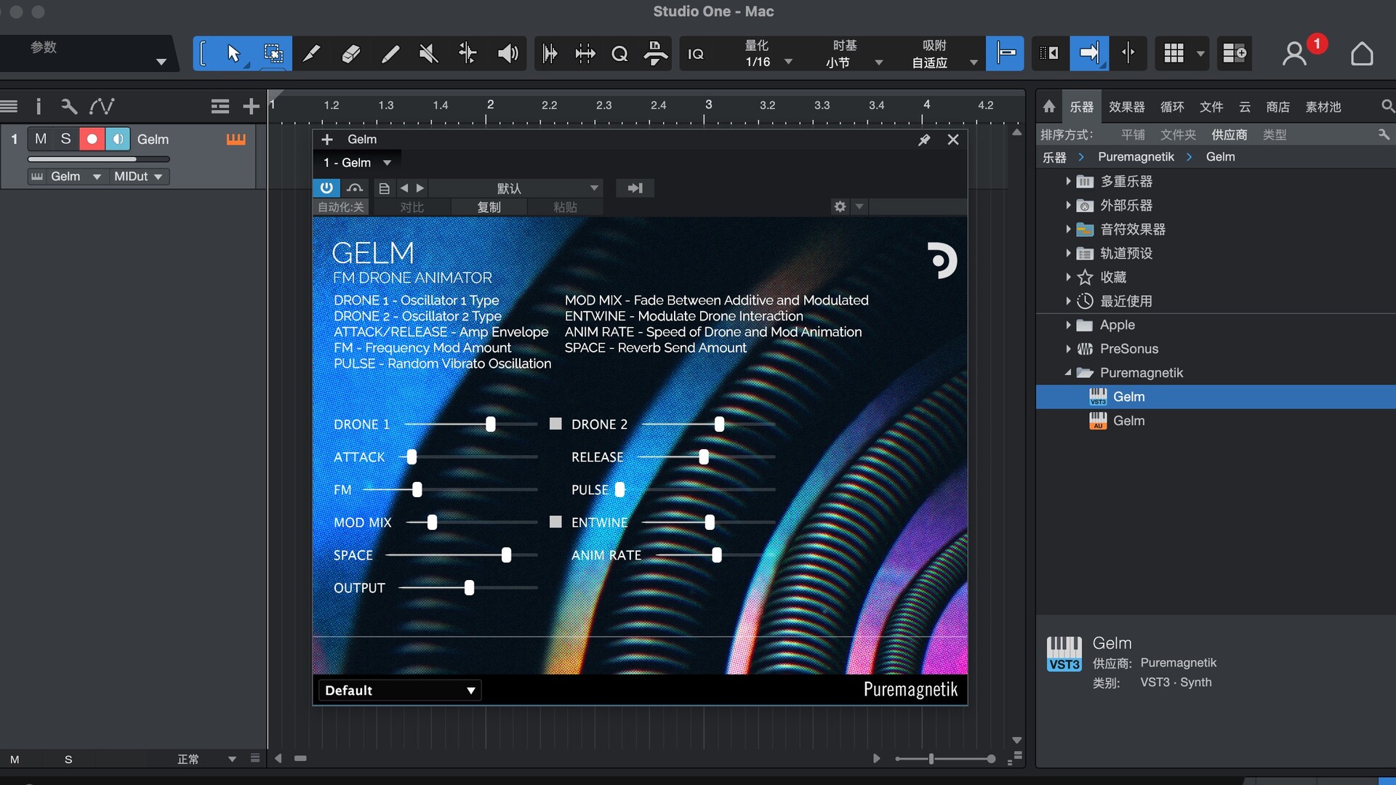
Task: Select the Eraser tool
Action: (350, 53)
